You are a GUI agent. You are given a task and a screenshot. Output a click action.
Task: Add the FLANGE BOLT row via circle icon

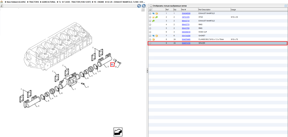[x=150, y=40]
